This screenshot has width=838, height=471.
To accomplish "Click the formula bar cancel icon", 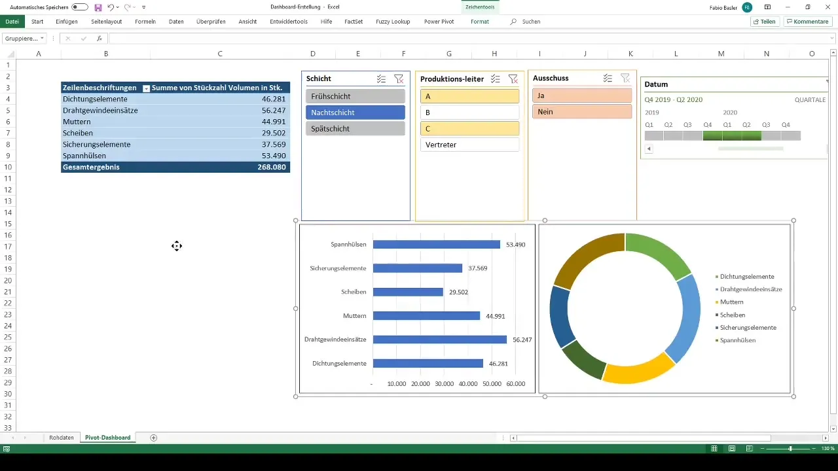I will [67, 39].
